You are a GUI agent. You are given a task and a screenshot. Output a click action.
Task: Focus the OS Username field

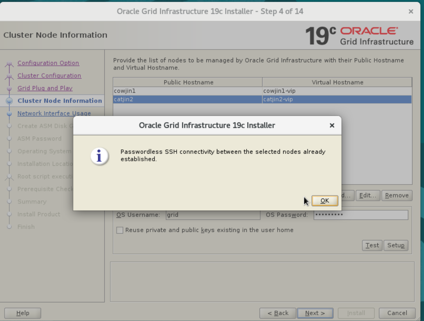[213, 215]
